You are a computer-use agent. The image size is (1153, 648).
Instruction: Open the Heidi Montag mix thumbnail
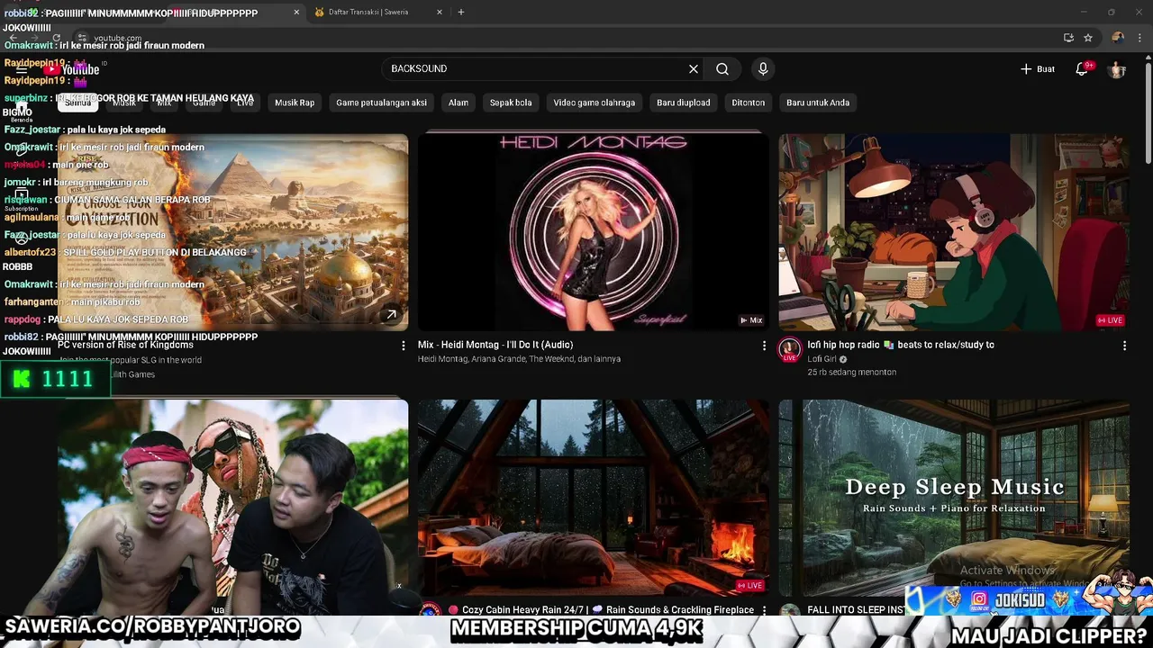(593, 231)
